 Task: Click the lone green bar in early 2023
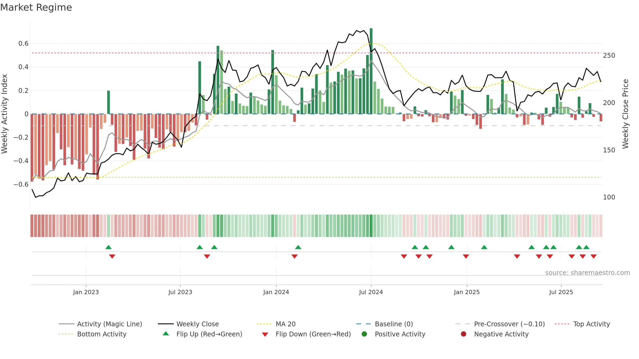click(x=108, y=102)
